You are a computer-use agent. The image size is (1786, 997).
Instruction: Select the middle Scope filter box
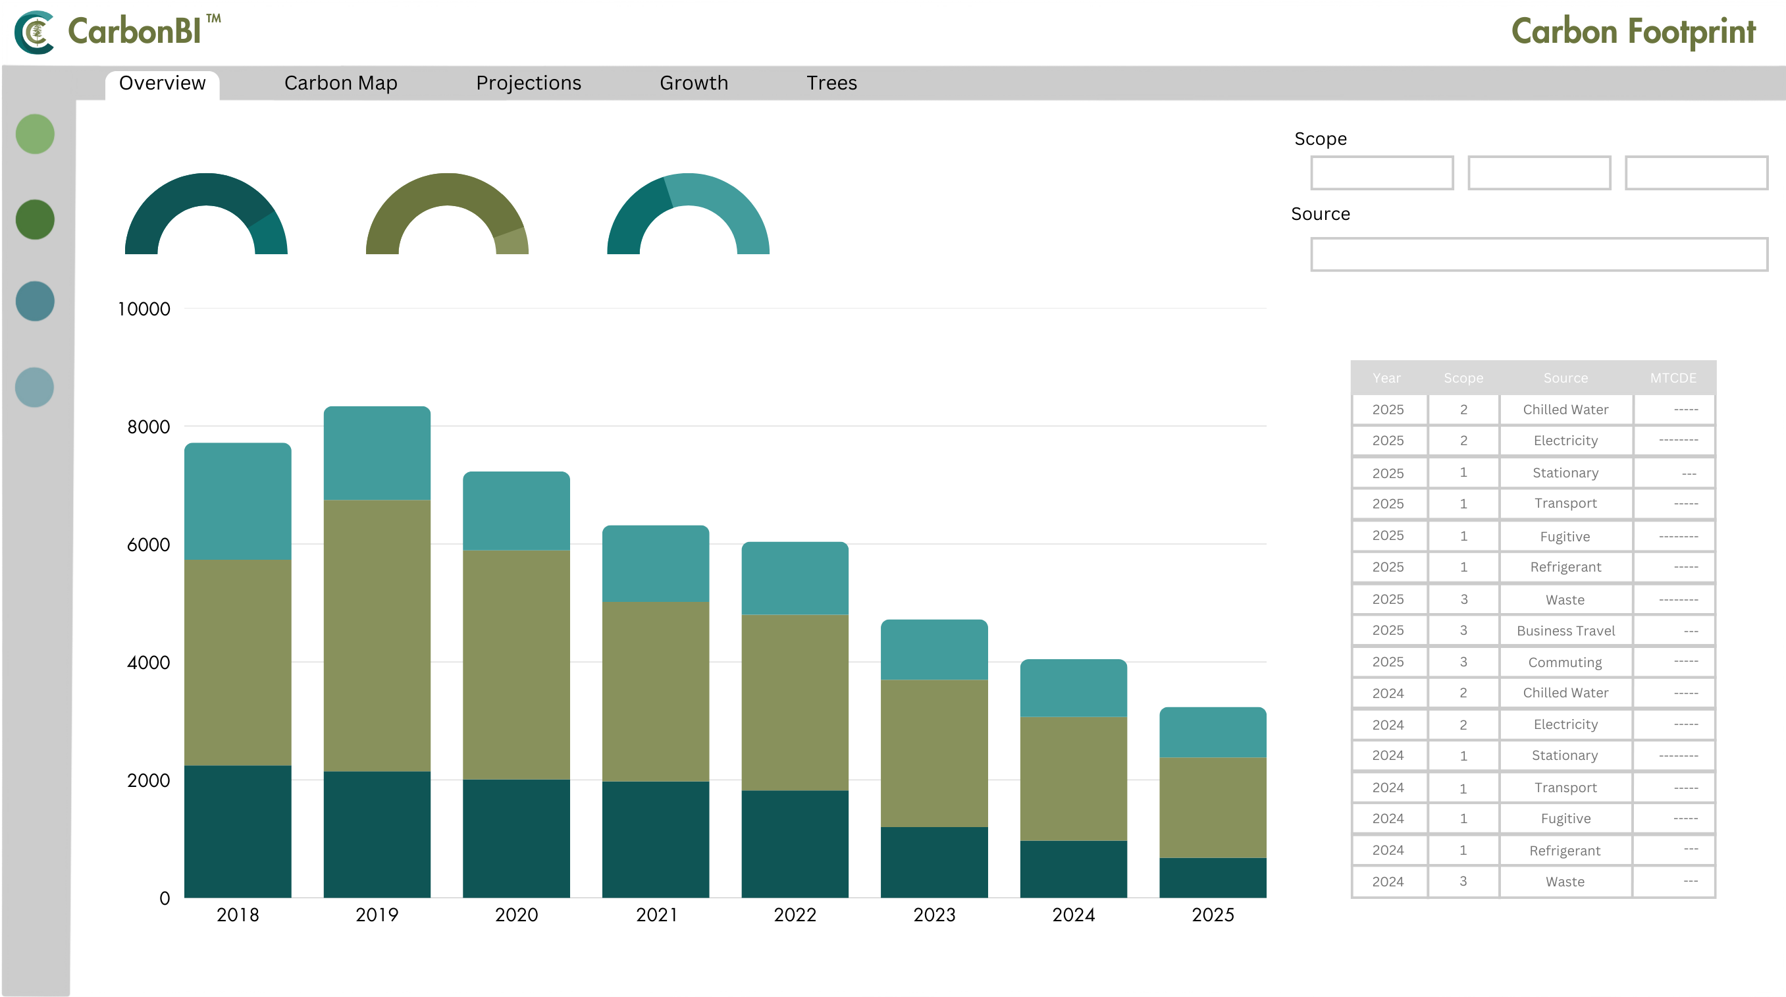(x=1538, y=173)
